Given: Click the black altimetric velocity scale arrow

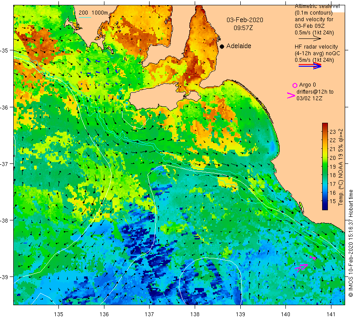Looking at the screenshot, I should pos(310,39).
